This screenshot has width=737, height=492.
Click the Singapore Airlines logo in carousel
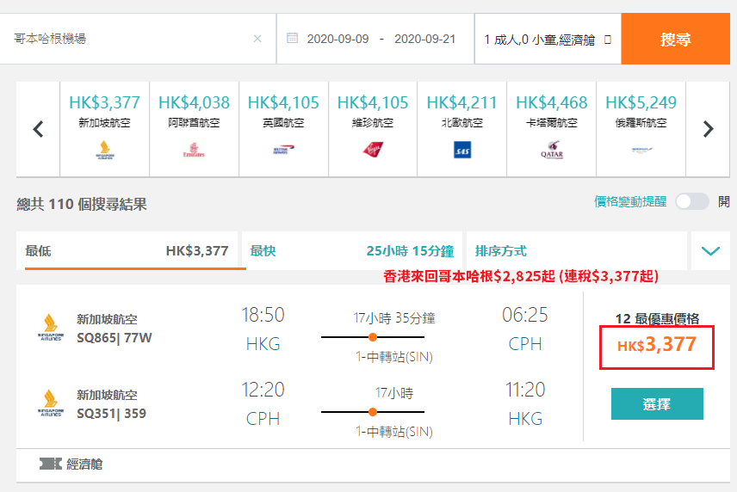click(x=105, y=151)
